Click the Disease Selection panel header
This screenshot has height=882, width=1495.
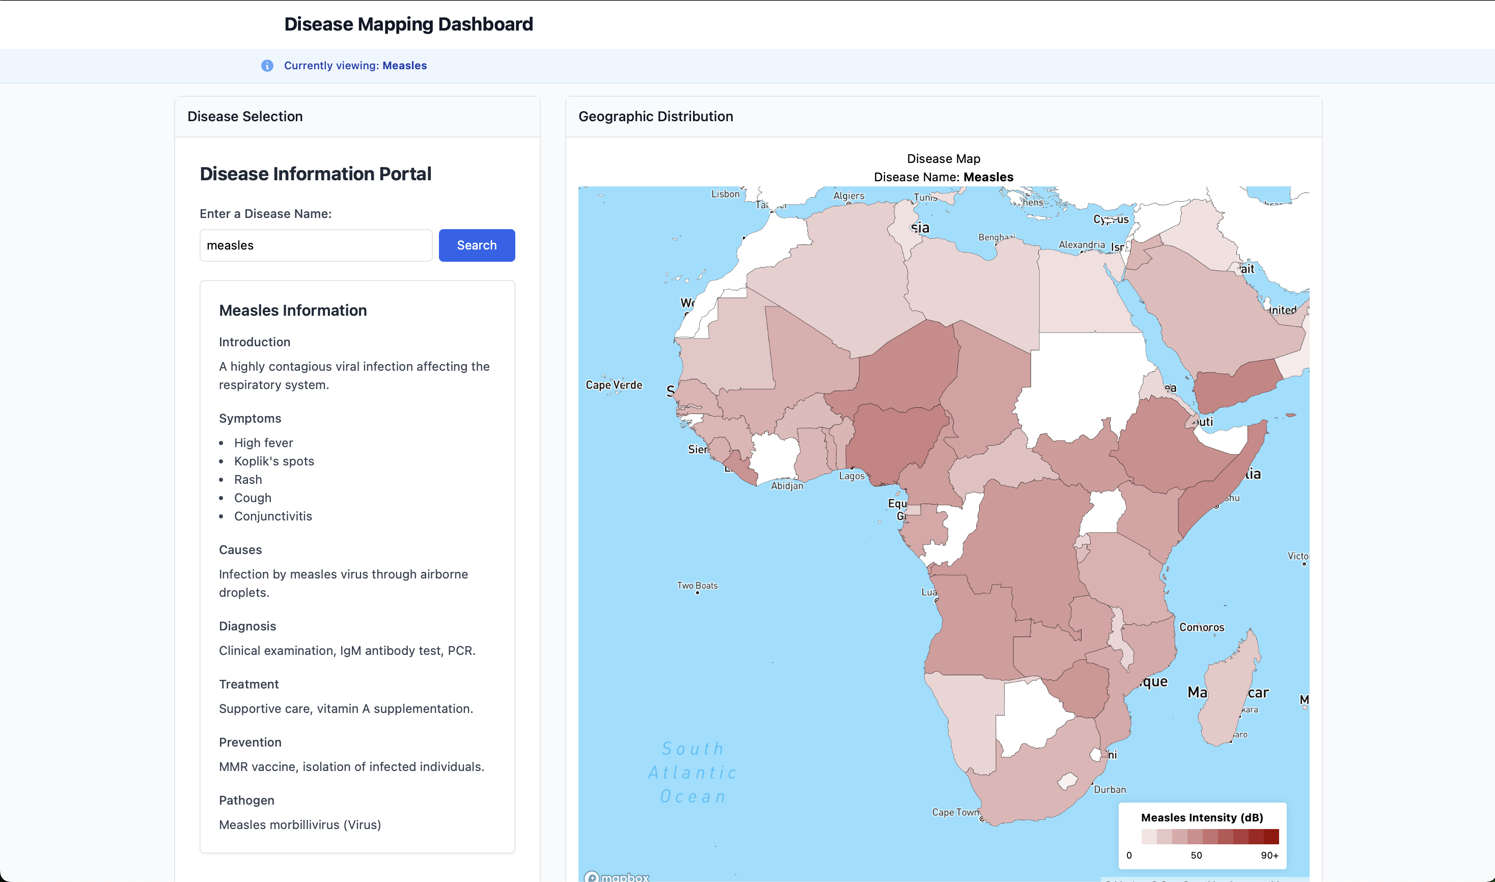point(245,117)
